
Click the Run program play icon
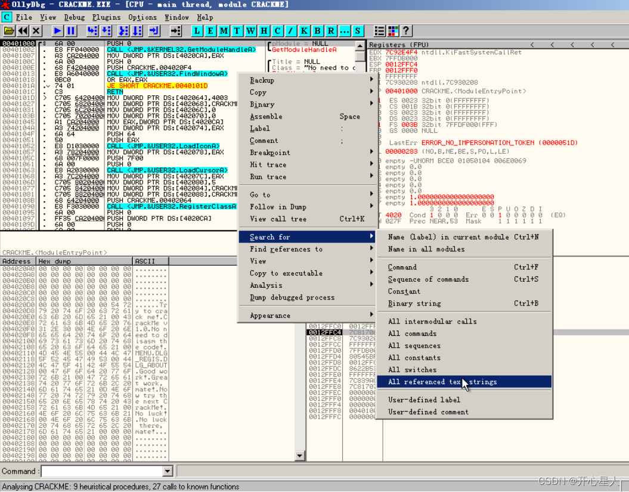57,31
